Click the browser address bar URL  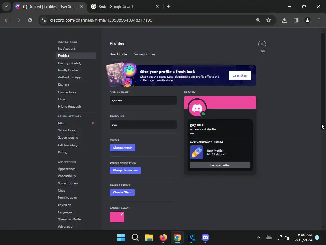(101, 20)
